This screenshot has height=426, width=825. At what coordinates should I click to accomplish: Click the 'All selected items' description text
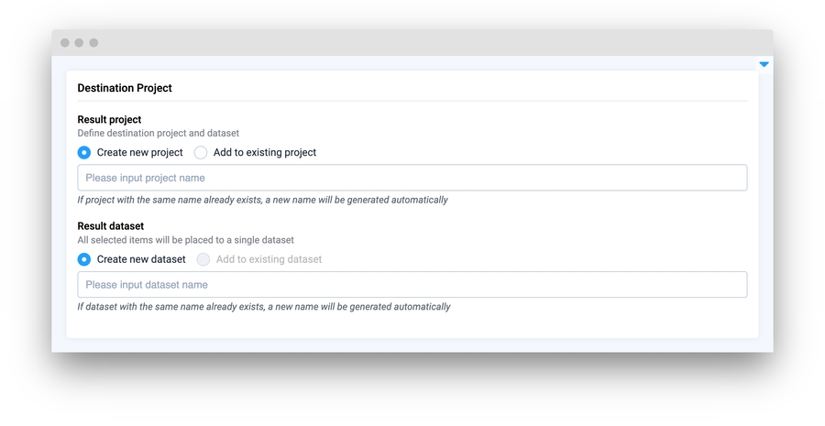(185, 240)
